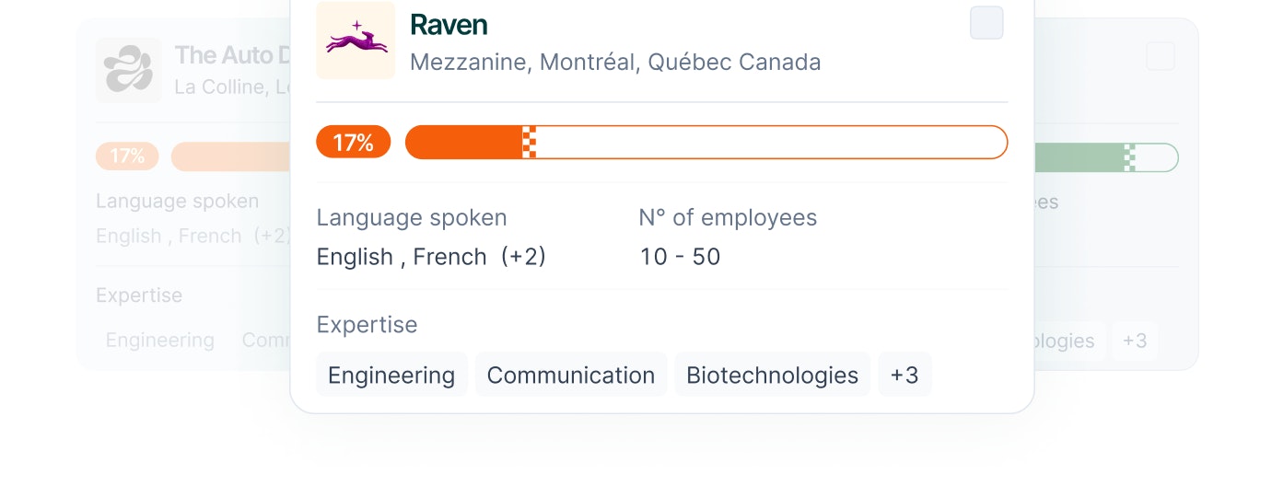Click the orange 17% match badge
This screenshot has height=486, width=1272.
(353, 143)
